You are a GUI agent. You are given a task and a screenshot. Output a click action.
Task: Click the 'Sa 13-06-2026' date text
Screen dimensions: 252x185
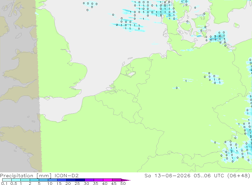(x=167, y=175)
